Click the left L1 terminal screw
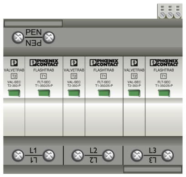Screen dimensions: 186x177 pyautogui.click(x=18, y=156)
